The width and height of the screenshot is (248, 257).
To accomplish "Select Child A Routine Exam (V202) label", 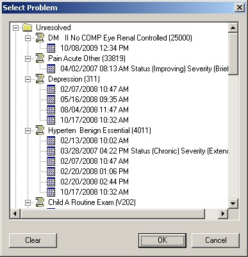I will [x=92, y=202].
